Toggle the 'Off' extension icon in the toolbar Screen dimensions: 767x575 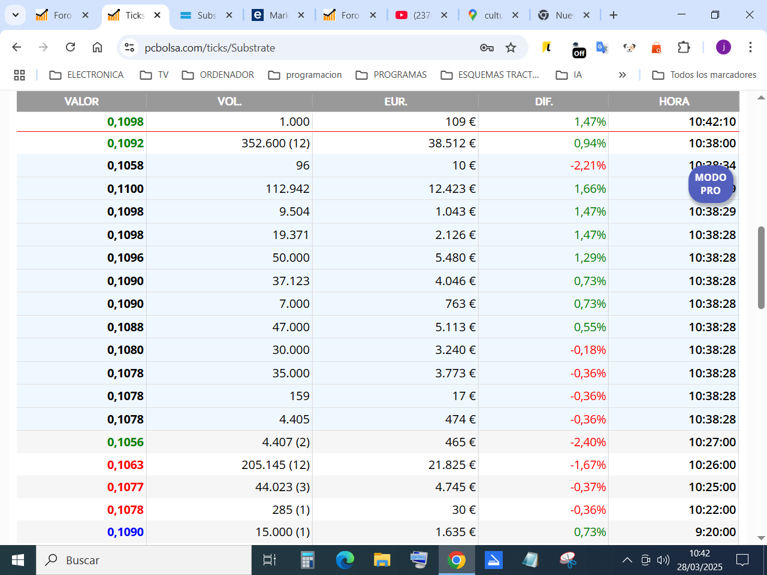[578, 49]
